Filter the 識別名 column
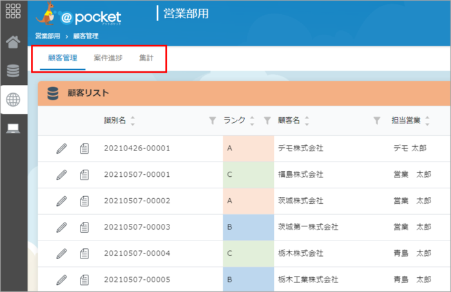 [212, 120]
